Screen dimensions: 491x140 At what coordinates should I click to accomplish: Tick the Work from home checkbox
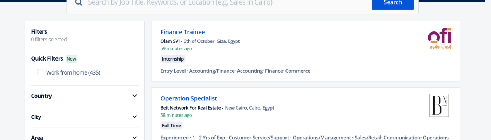coord(40,72)
